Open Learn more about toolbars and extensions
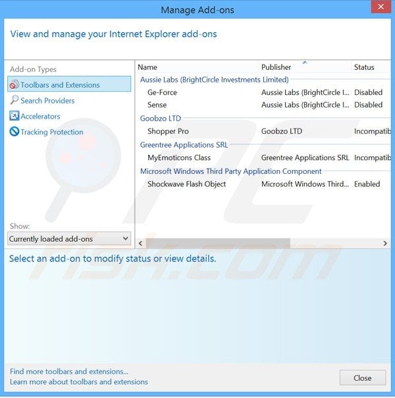The height and width of the screenshot is (398, 395). pyautogui.click(x=79, y=382)
